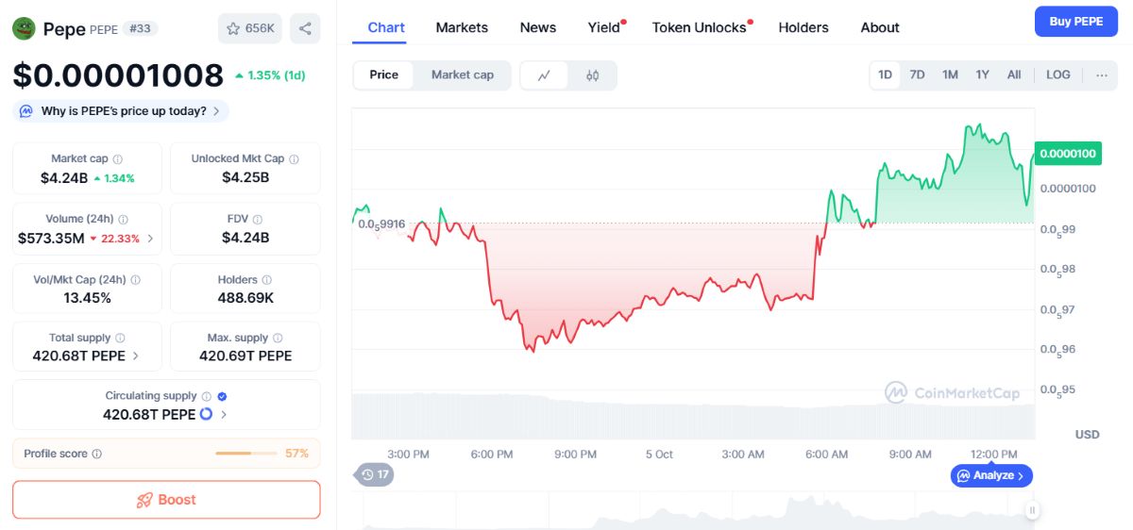
Task: Open the Chart tab
Action: tap(386, 27)
